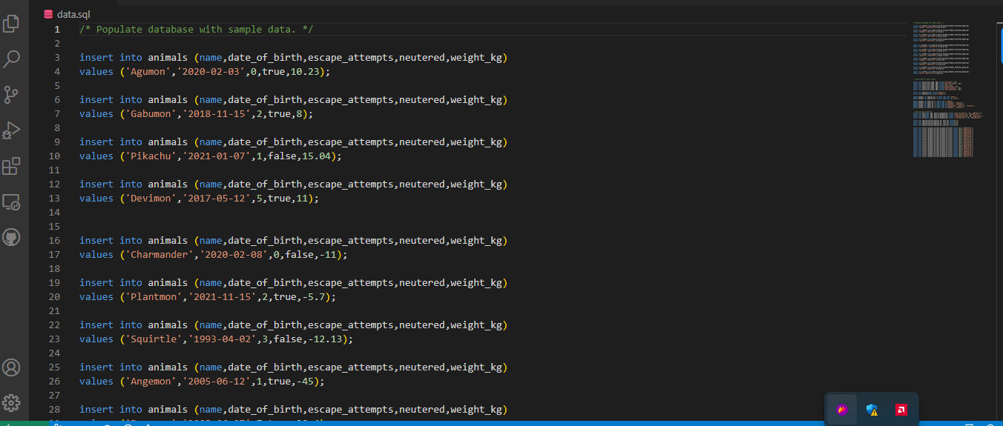The height and width of the screenshot is (426, 1003).
Task: Click line number 7 in the gutter
Action: point(56,114)
